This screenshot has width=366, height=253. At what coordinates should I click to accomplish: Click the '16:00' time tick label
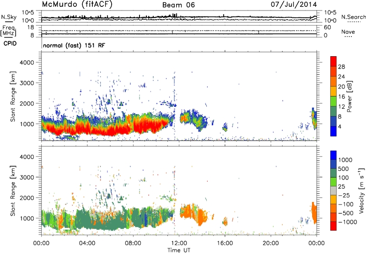click(225, 243)
